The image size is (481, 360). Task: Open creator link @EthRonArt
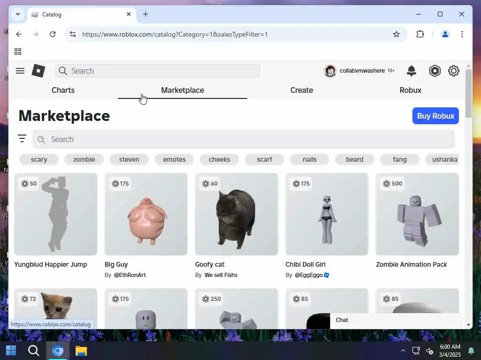click(130, 275)
